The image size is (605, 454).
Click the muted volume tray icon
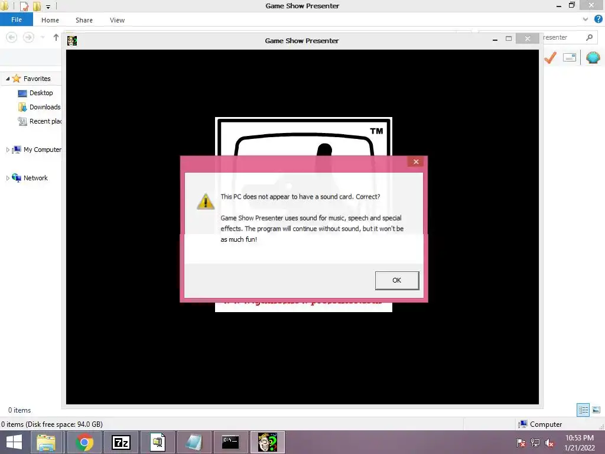tap(549, 443)
